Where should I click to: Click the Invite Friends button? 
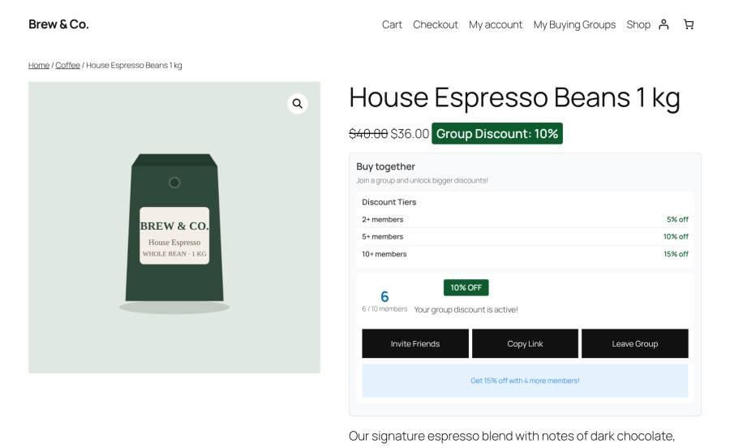click(x=415, y=343)
